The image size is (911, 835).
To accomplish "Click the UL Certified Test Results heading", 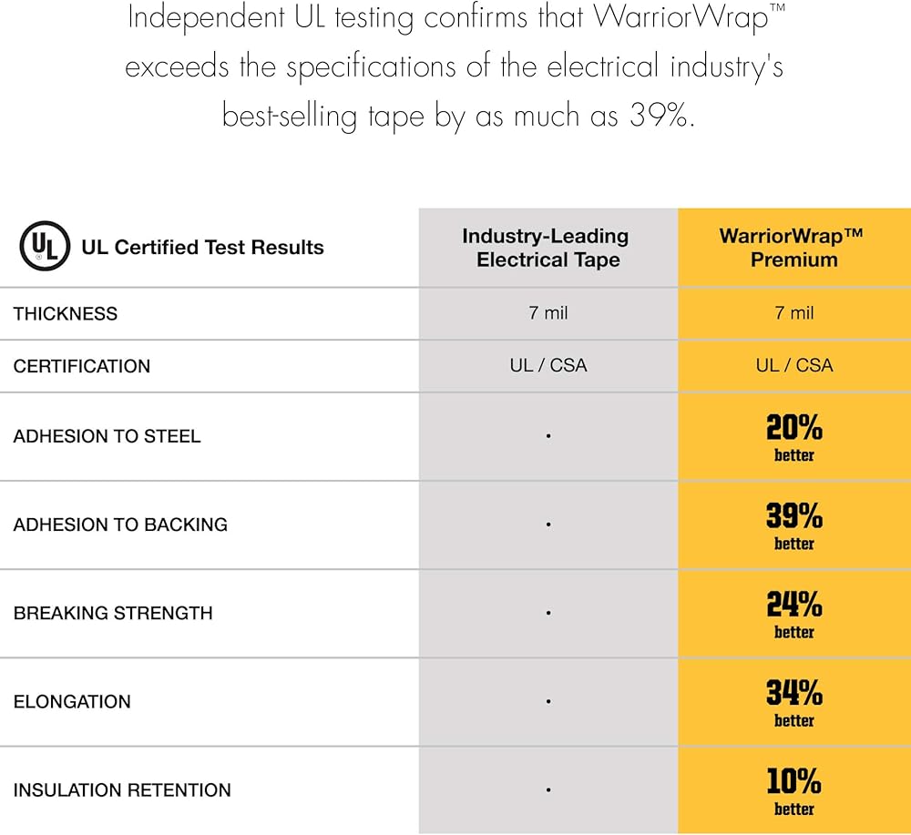I will point(202,247).
